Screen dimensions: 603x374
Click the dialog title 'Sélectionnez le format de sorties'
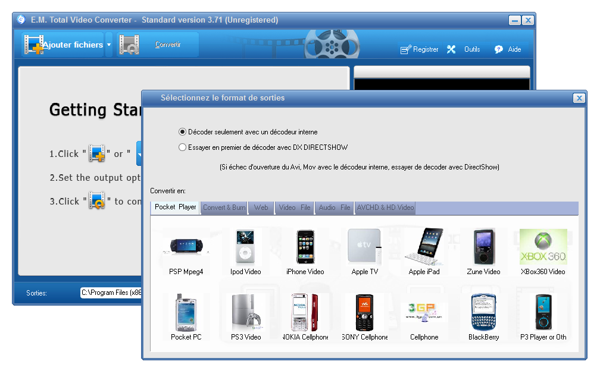click(223, 98)
